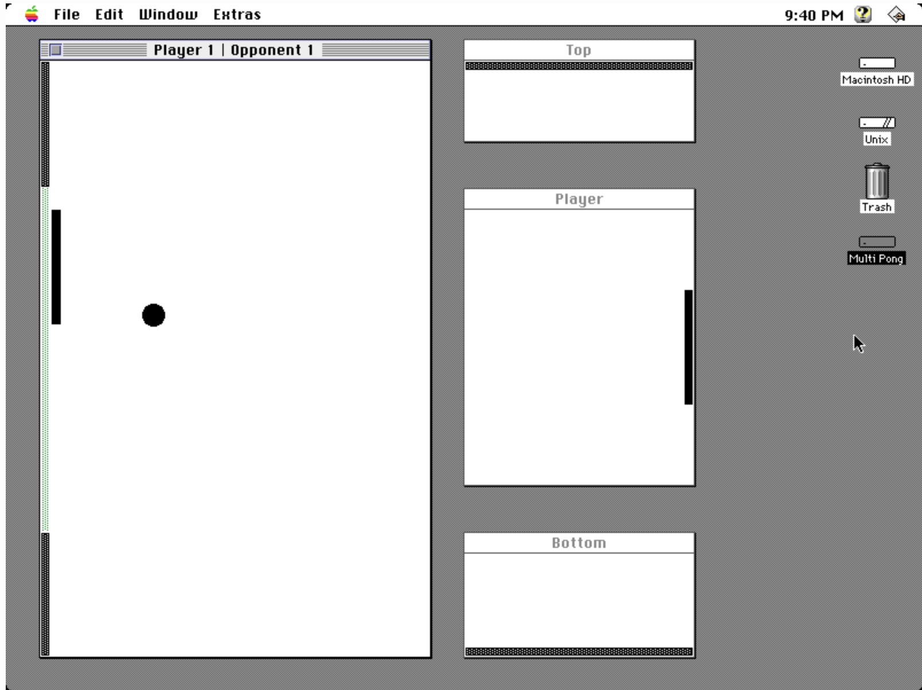Click the left paddle in Player 1 window
922x690 pixels.
coord(56,267)
